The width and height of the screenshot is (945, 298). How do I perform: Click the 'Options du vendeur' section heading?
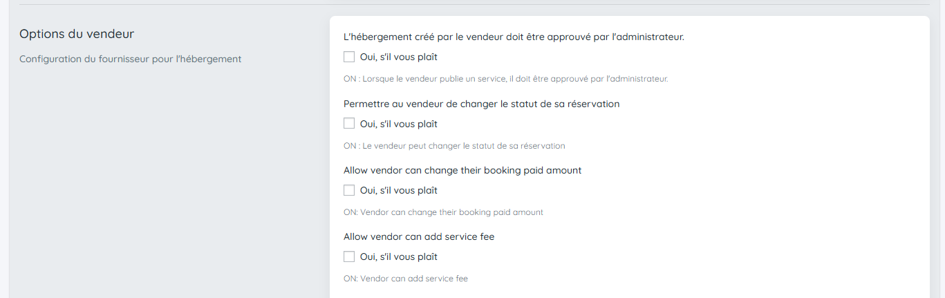tap(77, 34)
